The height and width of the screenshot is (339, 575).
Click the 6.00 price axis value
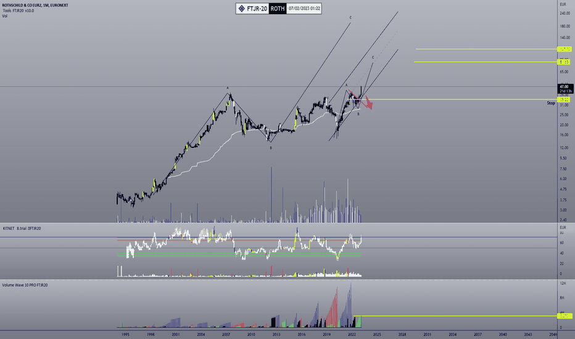[564, 179]
